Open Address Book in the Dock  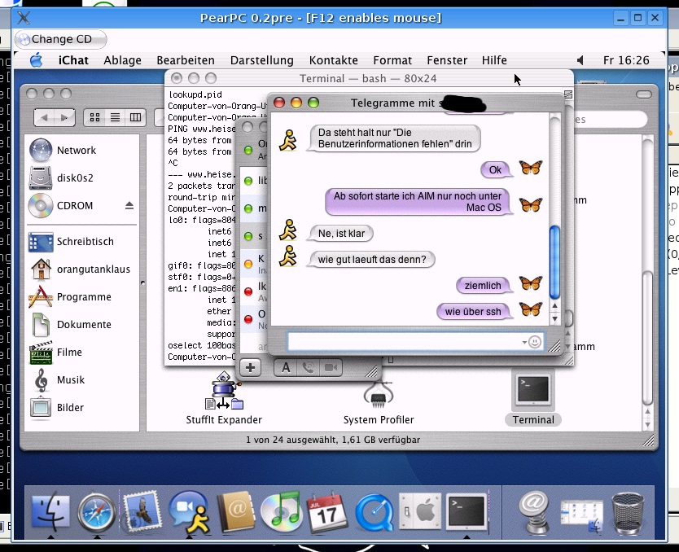click(x=236, y=512)
